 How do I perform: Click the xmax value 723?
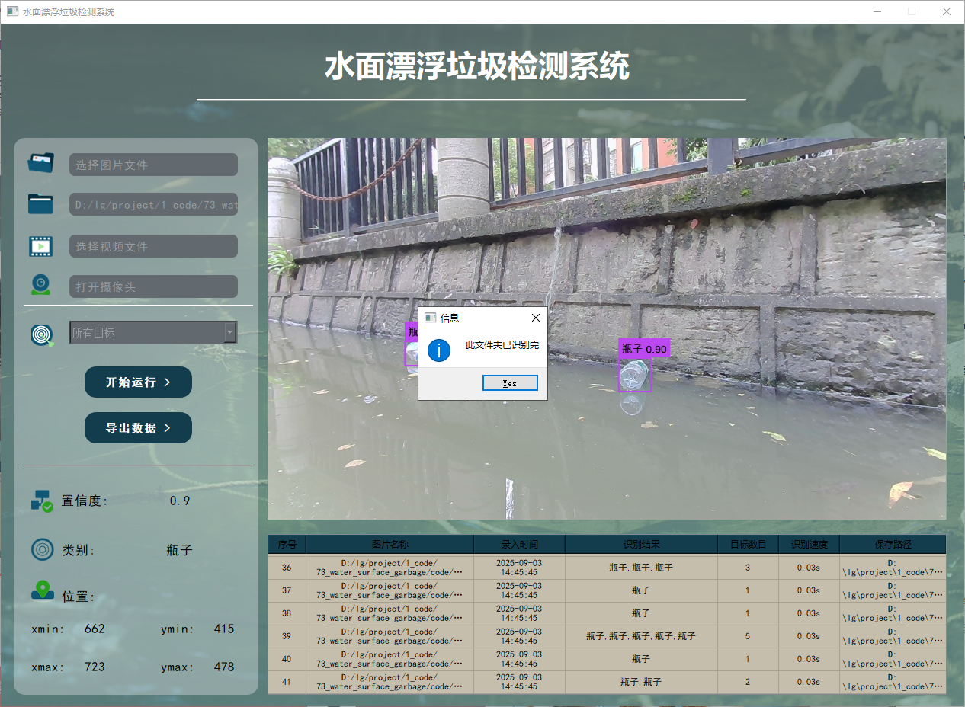pos(95,667)
